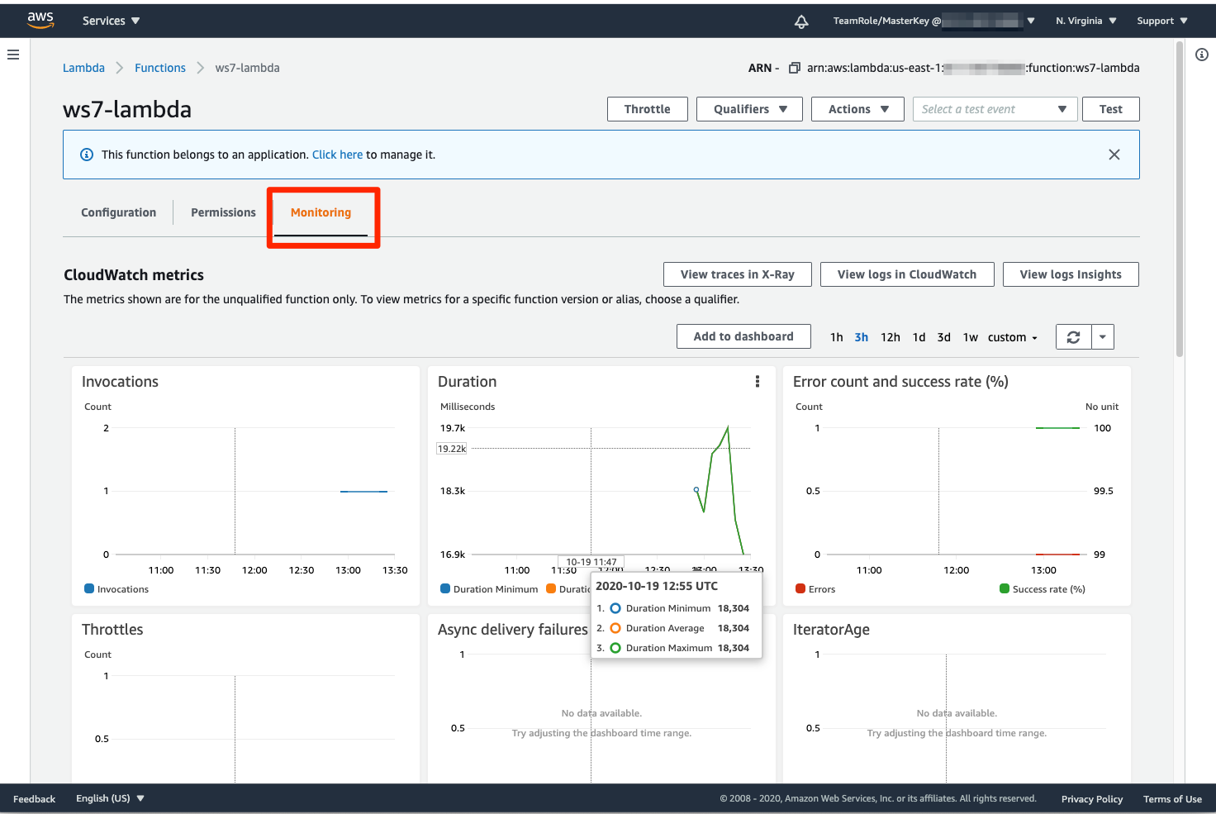Open the AWS home logo

click(x=40, y=21)
